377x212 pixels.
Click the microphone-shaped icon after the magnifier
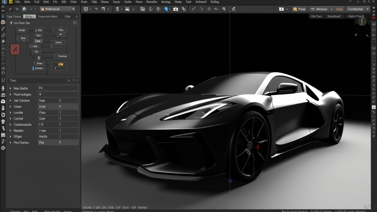point(234,9)
